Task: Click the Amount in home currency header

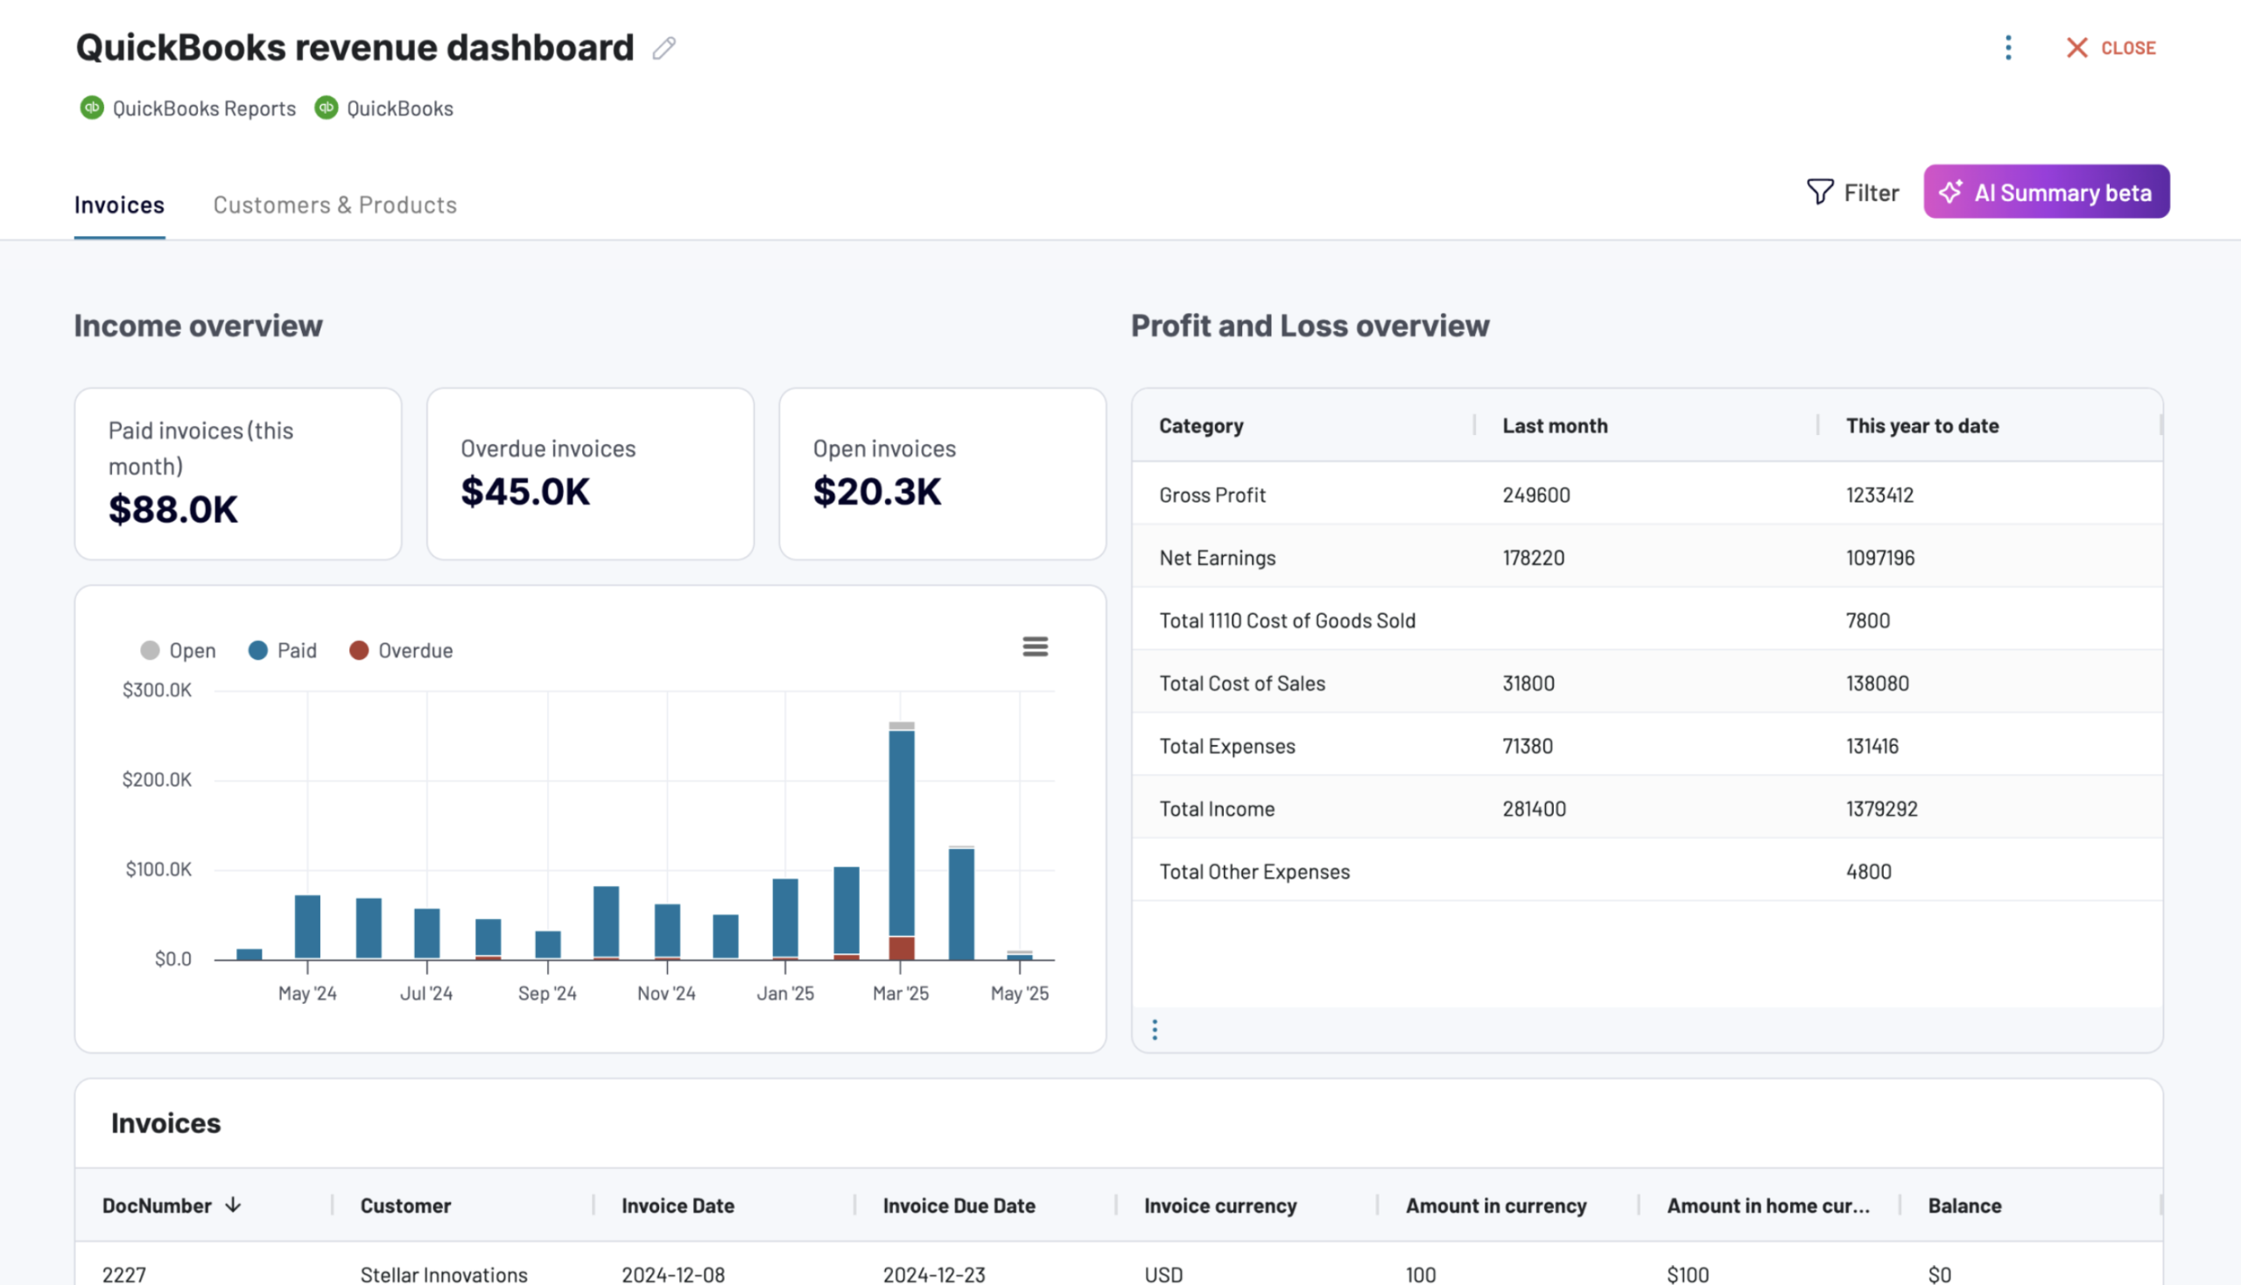Action: click(x=1768, y=1205)
